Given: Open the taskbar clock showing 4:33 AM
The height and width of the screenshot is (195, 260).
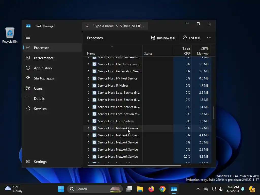Looking at the screenshot, I should tap(233, 189).
